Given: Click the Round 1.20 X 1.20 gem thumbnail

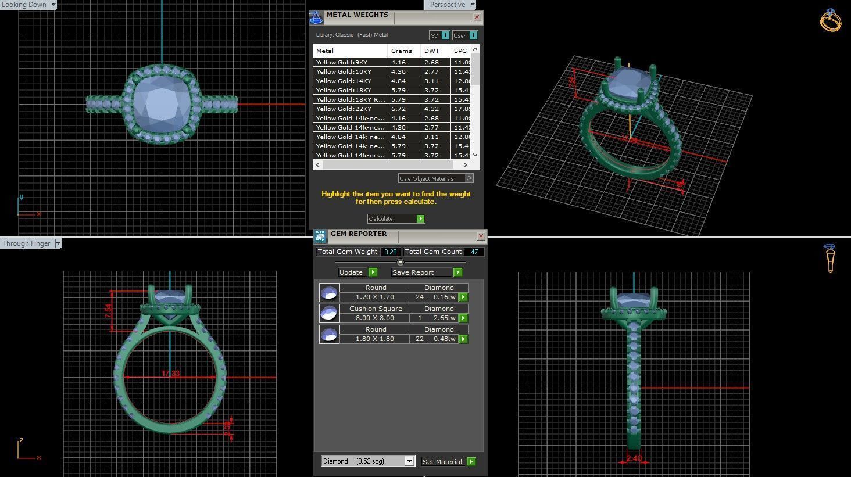Looking at the screenshot, I should tap(329, 292).
